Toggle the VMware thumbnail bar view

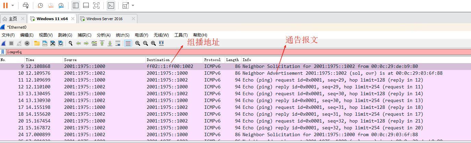tap(86, 5)
